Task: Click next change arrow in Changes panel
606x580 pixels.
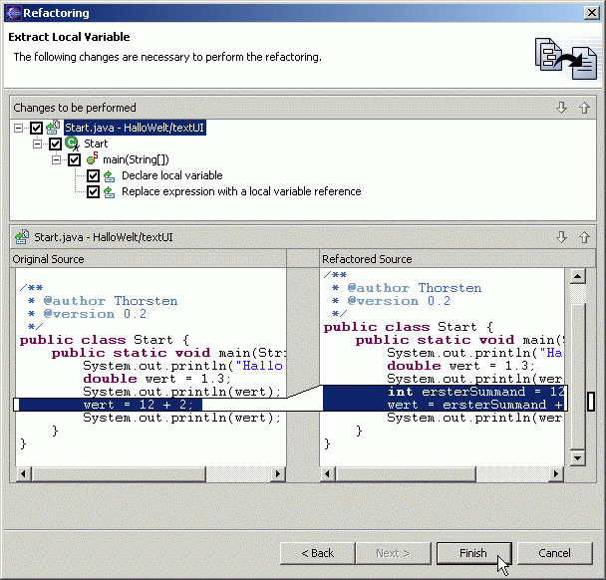Action: (562, 108)
